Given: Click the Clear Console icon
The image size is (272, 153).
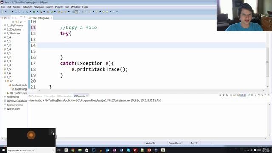Looking at the screenshot, I should tap(231, 95).
